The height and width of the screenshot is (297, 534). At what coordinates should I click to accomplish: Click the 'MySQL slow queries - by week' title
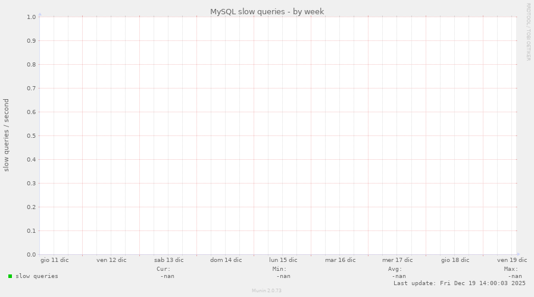pyautogui.click(x=267, y=11)
